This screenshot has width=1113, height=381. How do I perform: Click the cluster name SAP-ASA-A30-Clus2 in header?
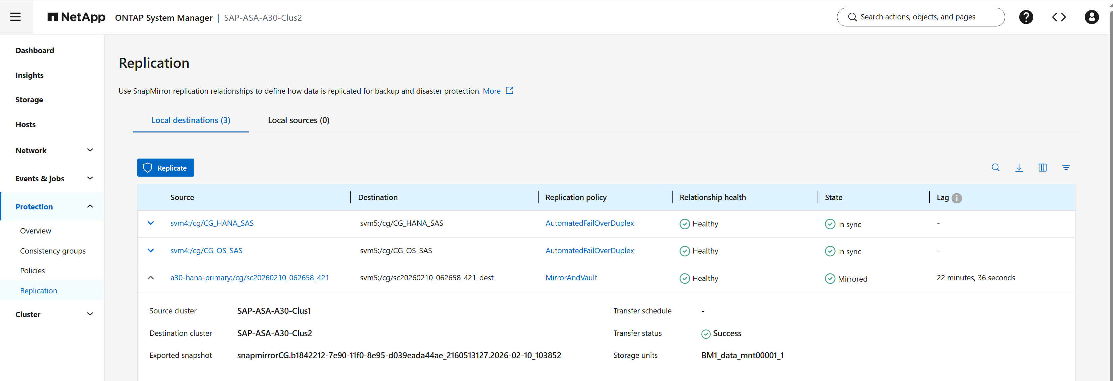point(263,18)
